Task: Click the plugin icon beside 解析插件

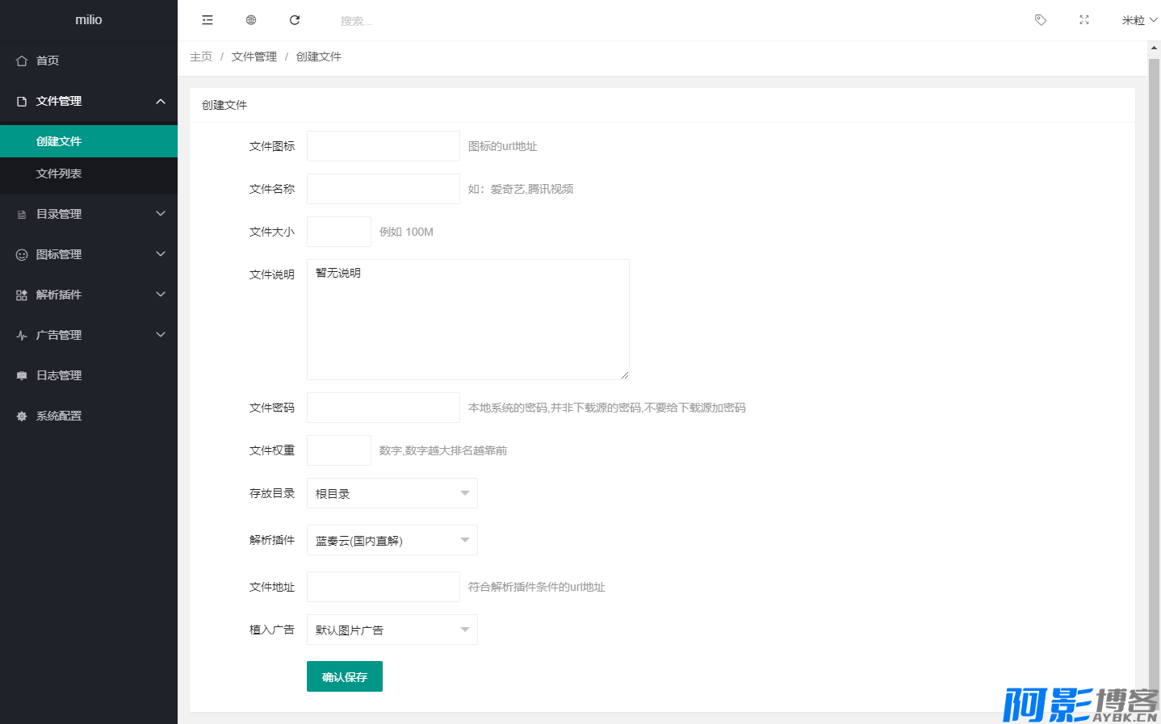Action: coord(22,295)
